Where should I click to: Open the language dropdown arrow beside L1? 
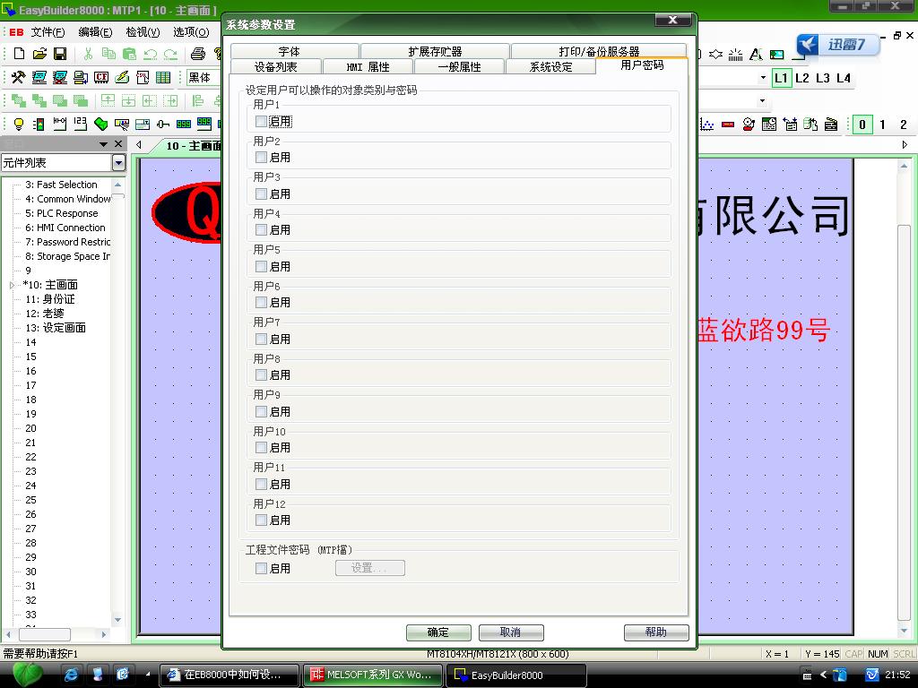pos(763,78)
